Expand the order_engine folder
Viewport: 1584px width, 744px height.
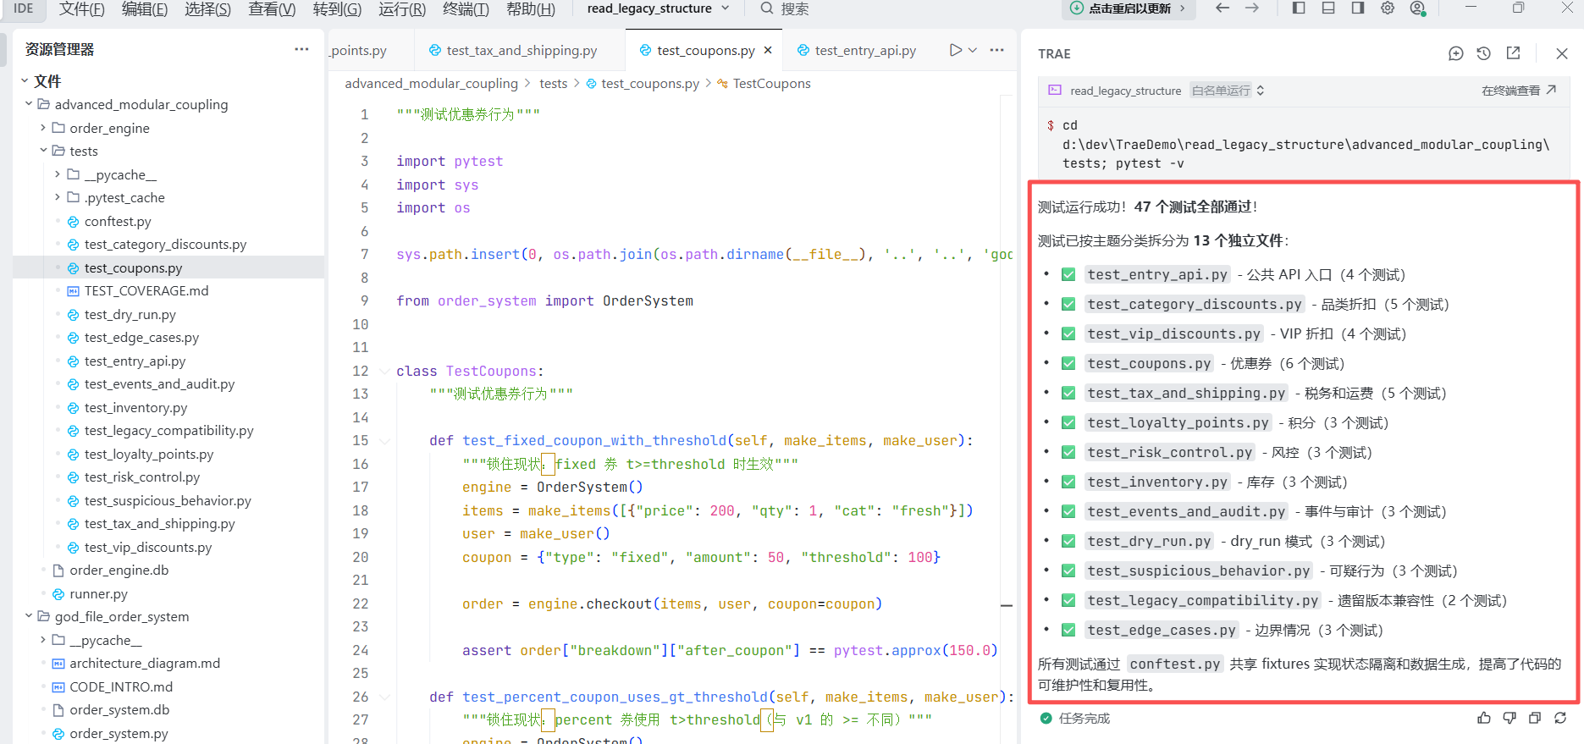pyautogui.click(x=43, y=128)
